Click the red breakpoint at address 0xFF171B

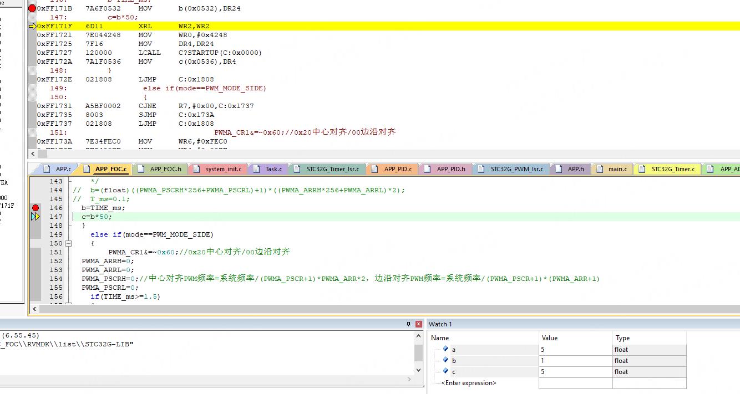32,8
